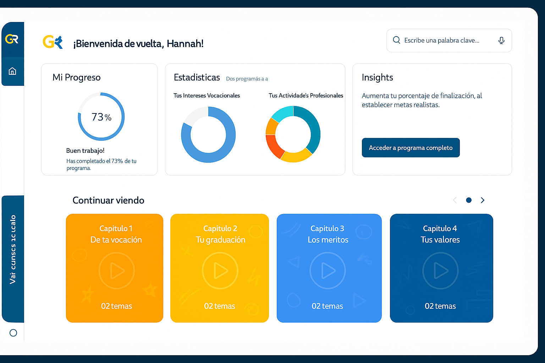Screen dimensions: 545x363
Task: Click 'Acceder a programa completo' button
Action: tap(411, 147)
